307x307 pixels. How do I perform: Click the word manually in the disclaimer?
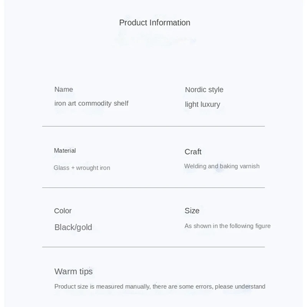140,286
